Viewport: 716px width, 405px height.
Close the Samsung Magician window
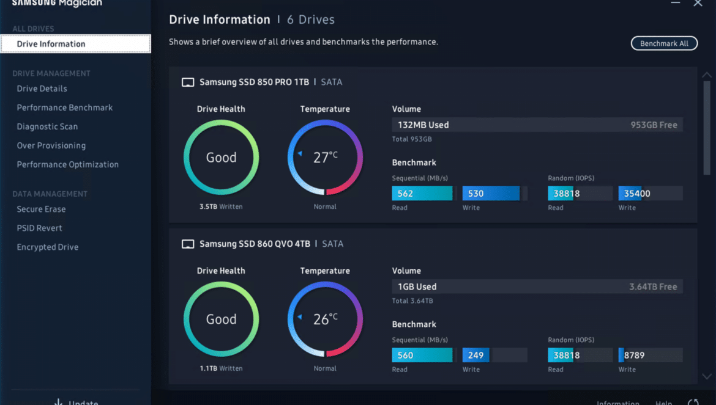[x=698, y=3]
